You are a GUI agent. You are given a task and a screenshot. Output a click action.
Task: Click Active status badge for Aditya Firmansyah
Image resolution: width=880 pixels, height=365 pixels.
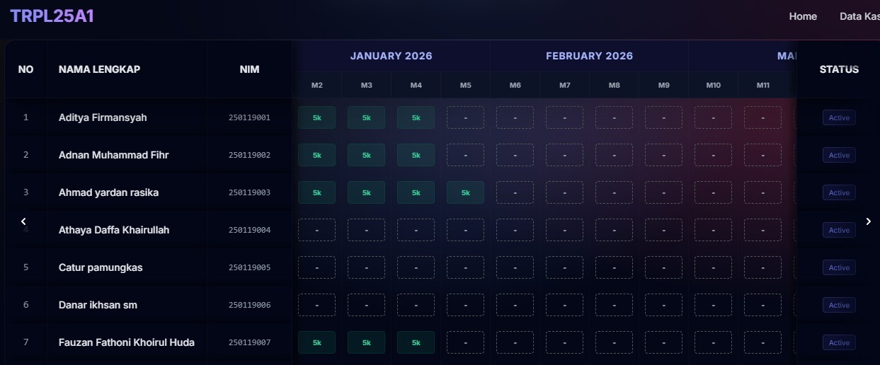839,117
